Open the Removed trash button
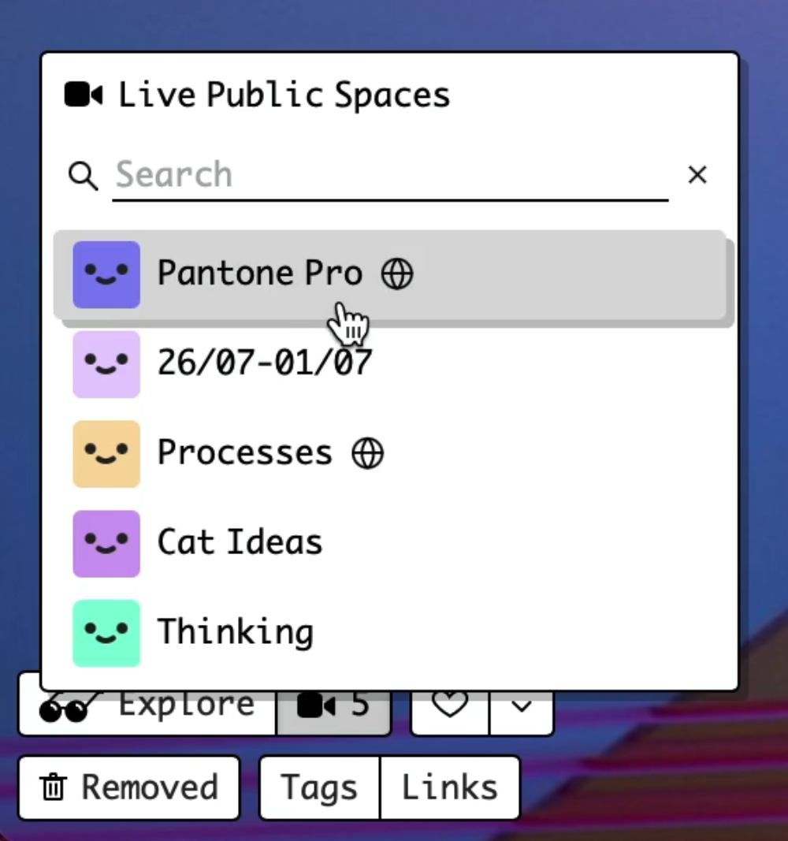The image size is (788, 841). click(129, 787)
